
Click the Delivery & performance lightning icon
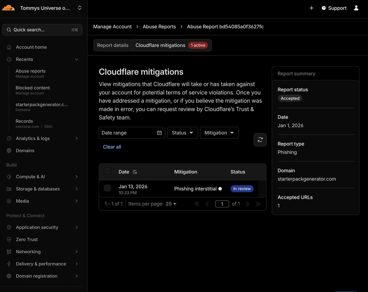(9, 264)
